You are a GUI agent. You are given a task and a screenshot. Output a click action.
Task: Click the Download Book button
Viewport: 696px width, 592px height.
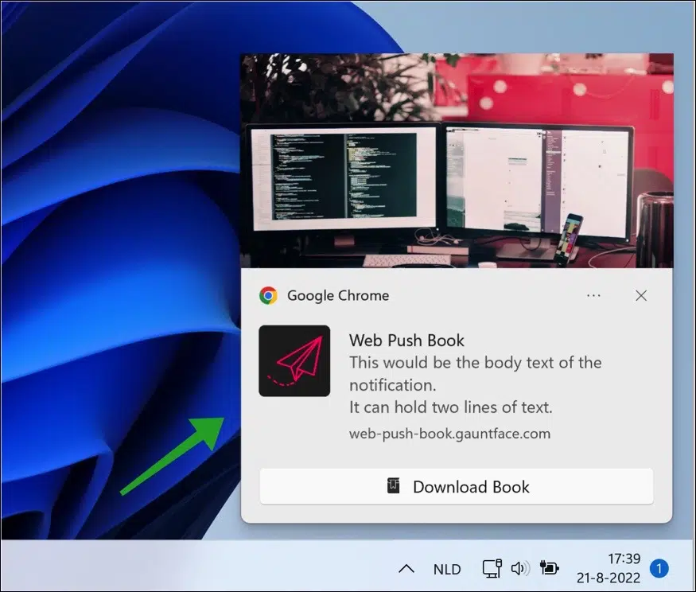click(457, 486)
